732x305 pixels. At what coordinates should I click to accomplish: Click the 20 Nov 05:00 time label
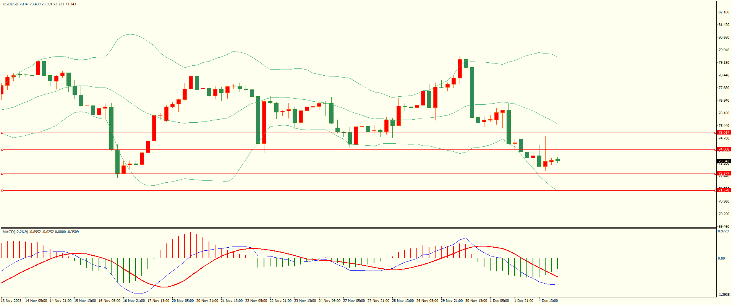coord(183,301)
